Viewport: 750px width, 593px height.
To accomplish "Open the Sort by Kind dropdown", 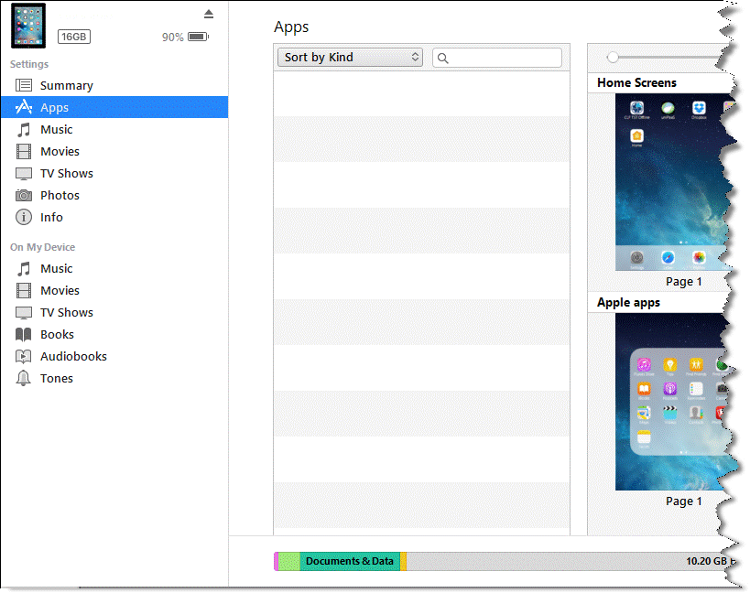I will (x=349, y=58).
